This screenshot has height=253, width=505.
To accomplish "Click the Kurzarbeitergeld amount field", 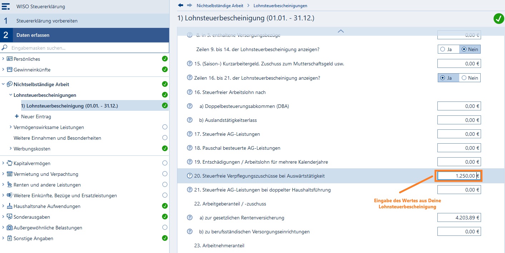I will [459, 64].
